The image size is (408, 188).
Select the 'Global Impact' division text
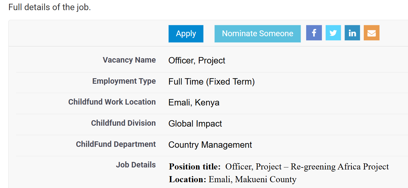click(195, 123)
